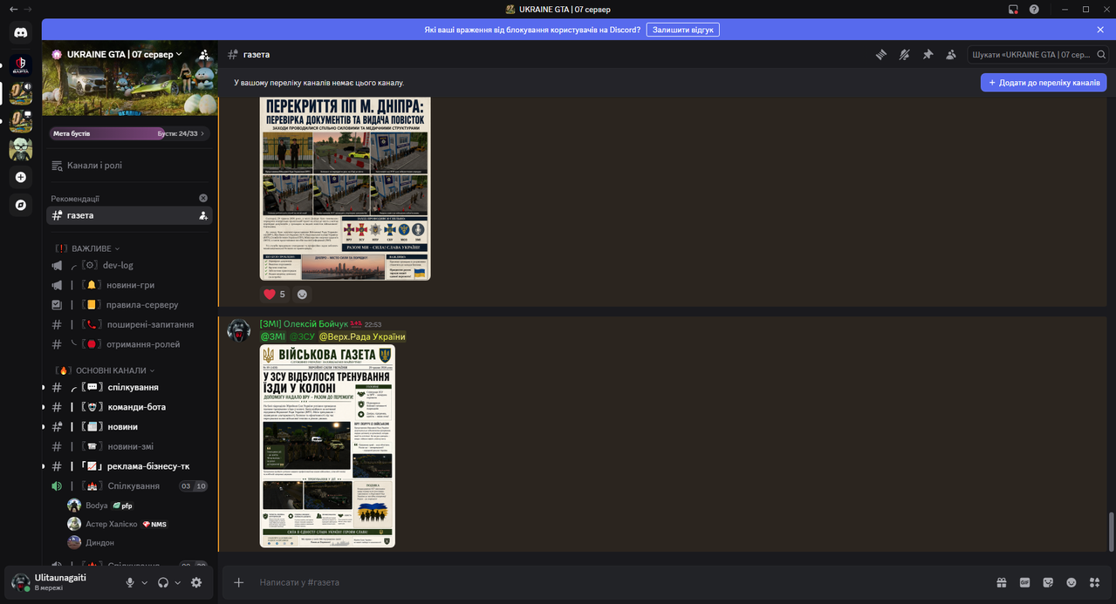Open the gift icon in message bar
1116x604 pixels.
pos(1002,582)
